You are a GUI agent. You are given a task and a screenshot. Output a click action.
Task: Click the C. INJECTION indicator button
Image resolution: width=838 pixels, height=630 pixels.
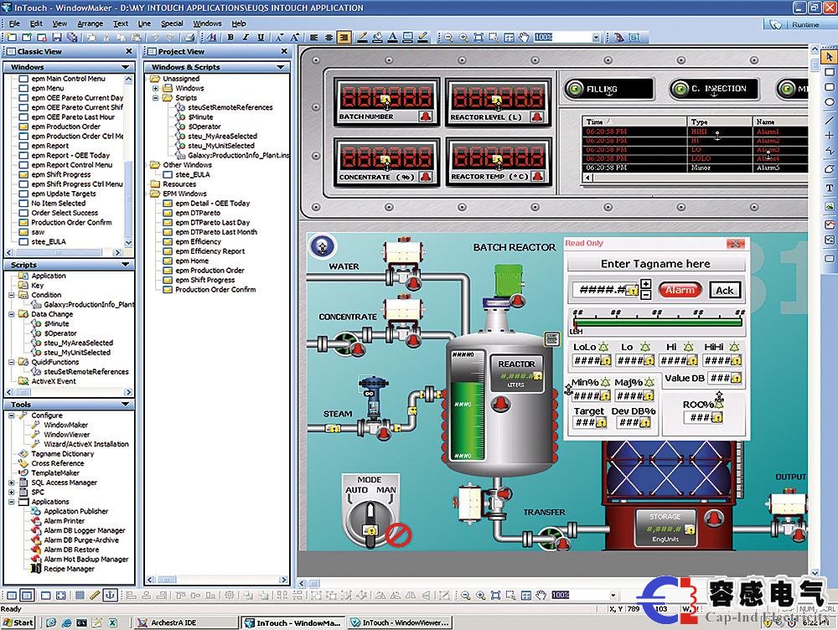(713, 89)
